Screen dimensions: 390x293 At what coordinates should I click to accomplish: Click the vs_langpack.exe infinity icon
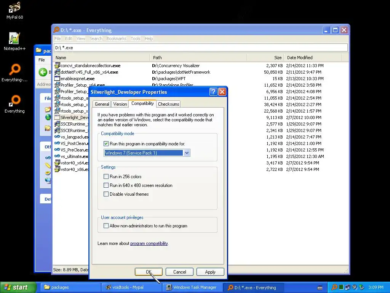[x=57, y=137]
